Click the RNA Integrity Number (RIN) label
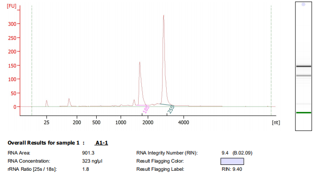 [x=167, y=153]
